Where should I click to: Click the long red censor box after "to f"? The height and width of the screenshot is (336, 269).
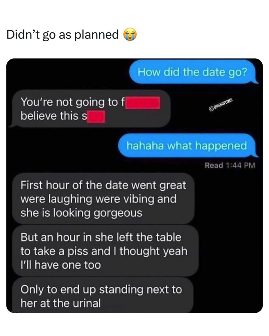pyautogui.click(x=143, y=103)
